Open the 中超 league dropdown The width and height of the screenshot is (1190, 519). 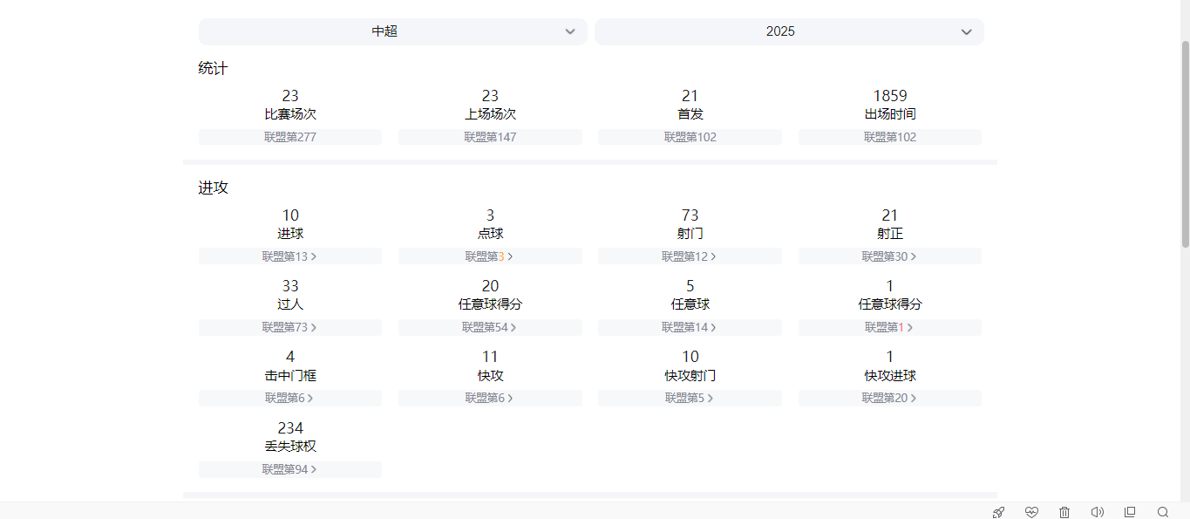(392, 31)
